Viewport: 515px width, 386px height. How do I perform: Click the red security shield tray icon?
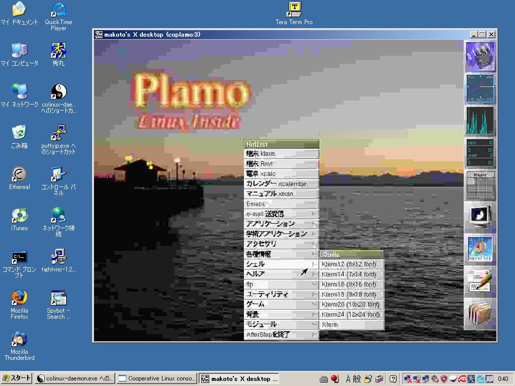[444, 379]
